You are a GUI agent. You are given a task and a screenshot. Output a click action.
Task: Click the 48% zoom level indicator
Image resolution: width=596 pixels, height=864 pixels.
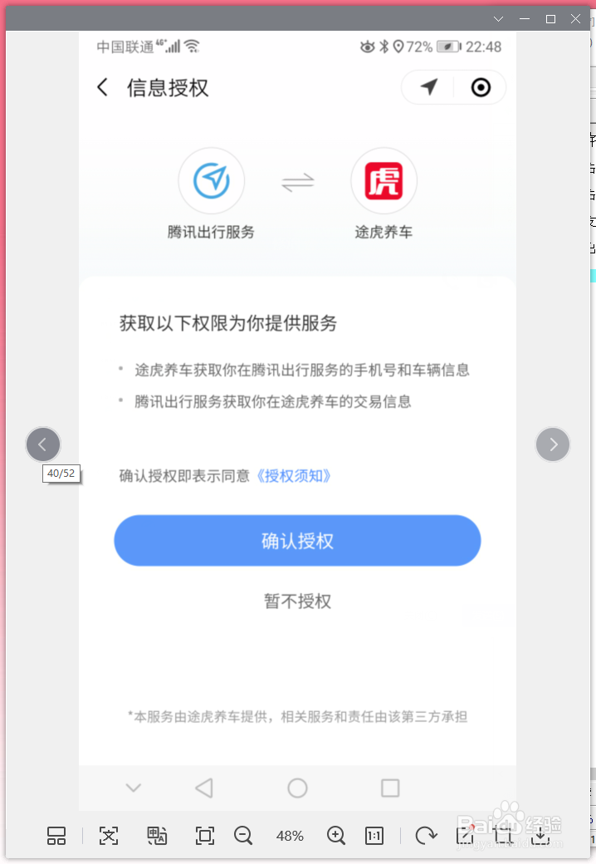290,836
